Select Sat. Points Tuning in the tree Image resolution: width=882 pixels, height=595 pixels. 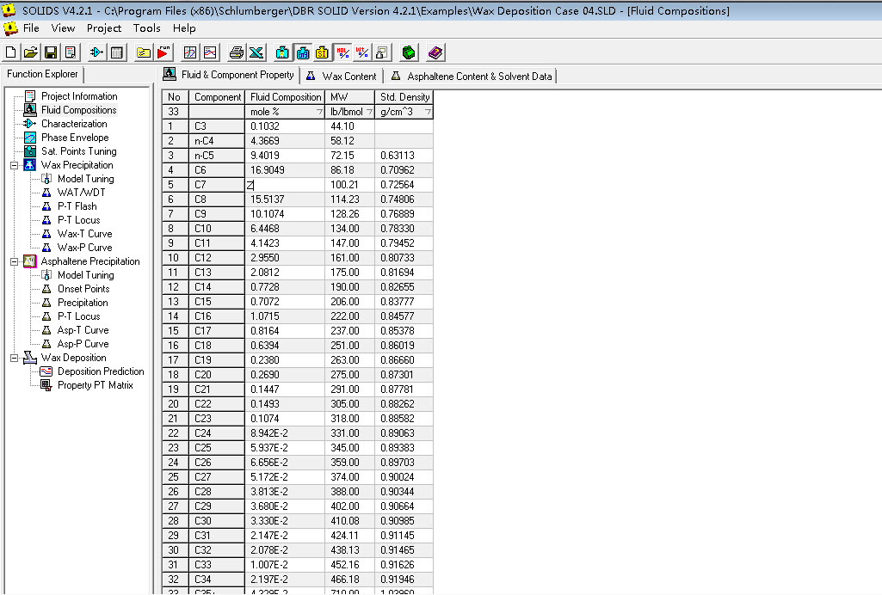[79, 151]
